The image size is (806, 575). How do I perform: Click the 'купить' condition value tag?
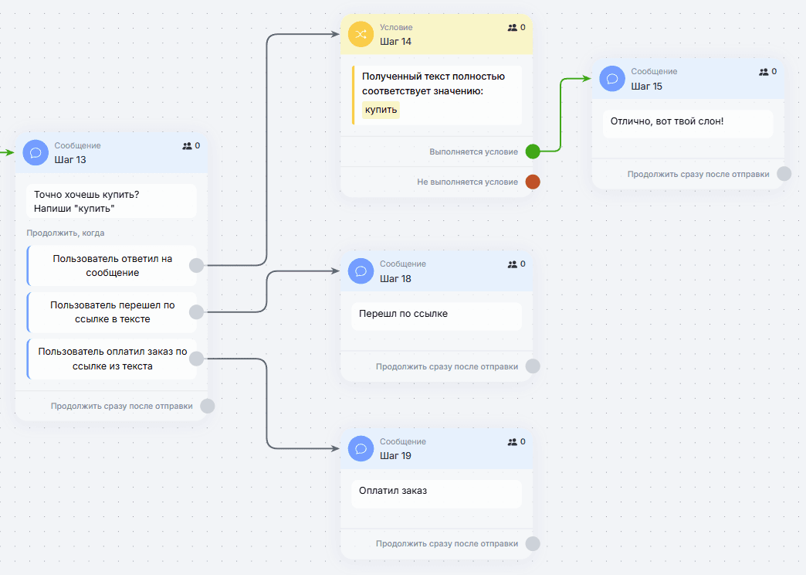381,110
